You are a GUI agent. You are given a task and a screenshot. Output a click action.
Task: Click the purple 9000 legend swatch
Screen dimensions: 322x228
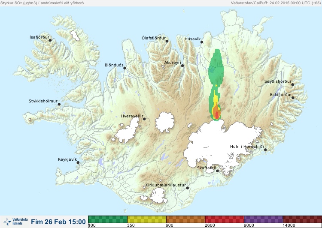264,219
